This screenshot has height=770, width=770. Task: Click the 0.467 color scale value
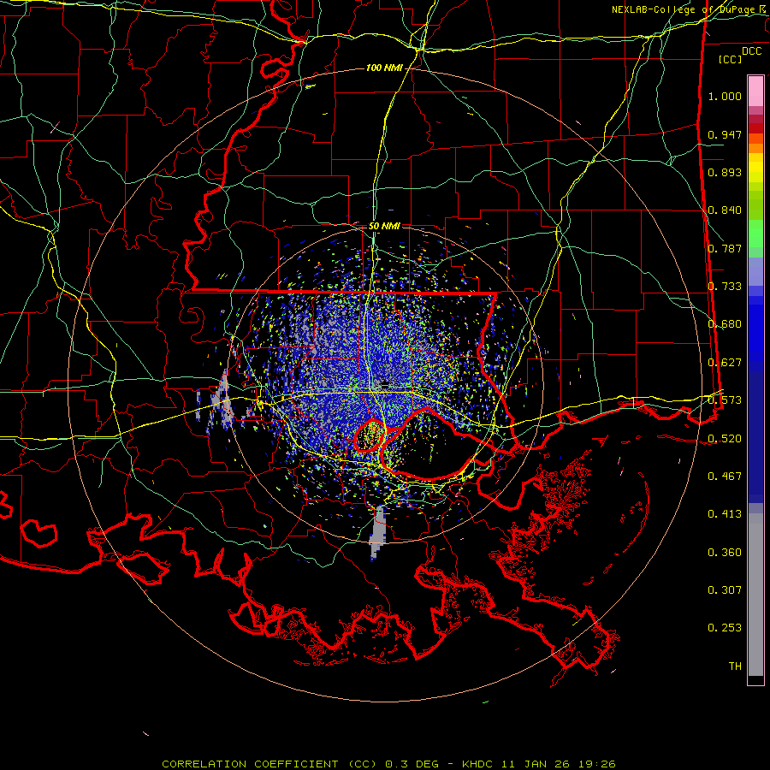tap(725, 476)
